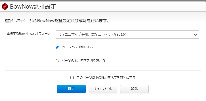
Task: Open the 連携するBowNow認証フォーム combo box
Action: coord(127,35)
